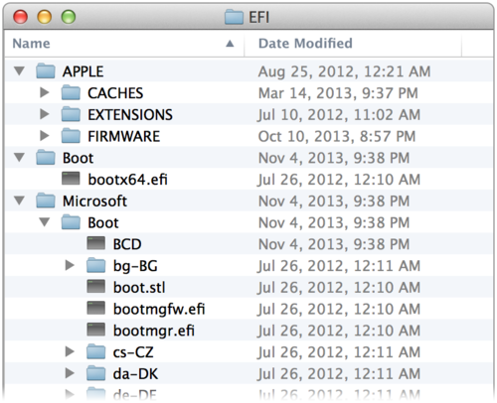The image size is (497, 403).
Task: Select the da-DK folder name
Action: (135, 373)
